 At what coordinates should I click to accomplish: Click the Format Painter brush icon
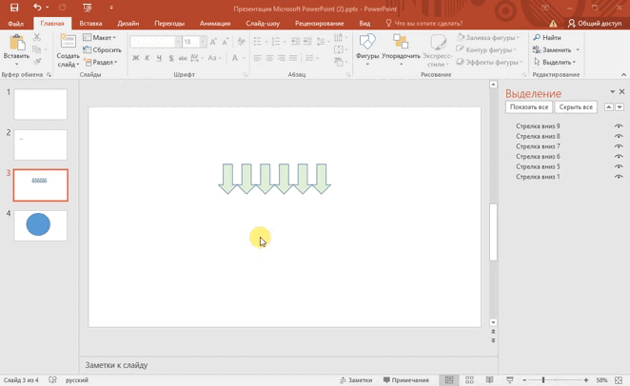(x=37, y=62)
